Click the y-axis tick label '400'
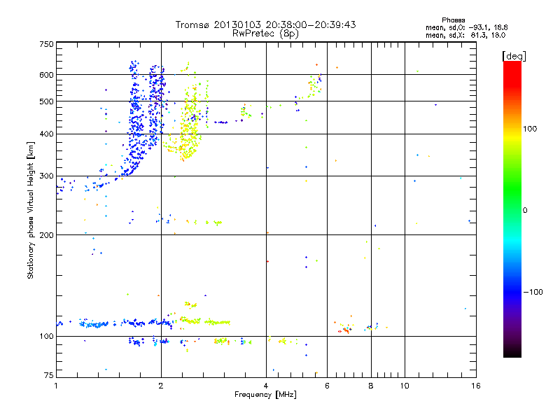This screenshot has height=420, width=560. [x=46, y=134]
